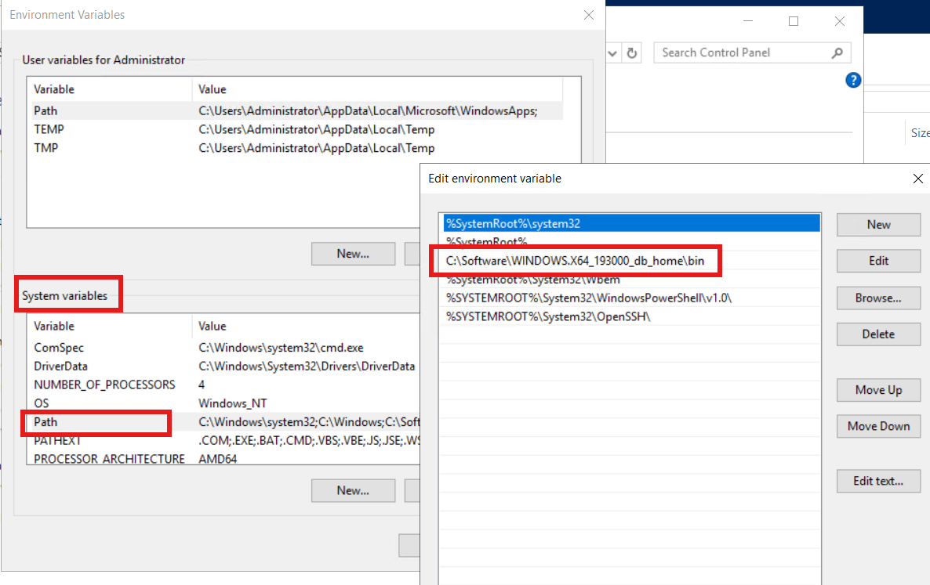Select the TEMP user variable row
Viewport: 930px width, 585px height.
pos(296,129)
